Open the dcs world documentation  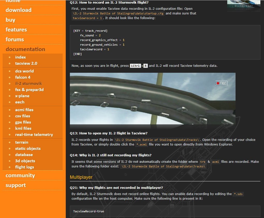tap(24, 71)
